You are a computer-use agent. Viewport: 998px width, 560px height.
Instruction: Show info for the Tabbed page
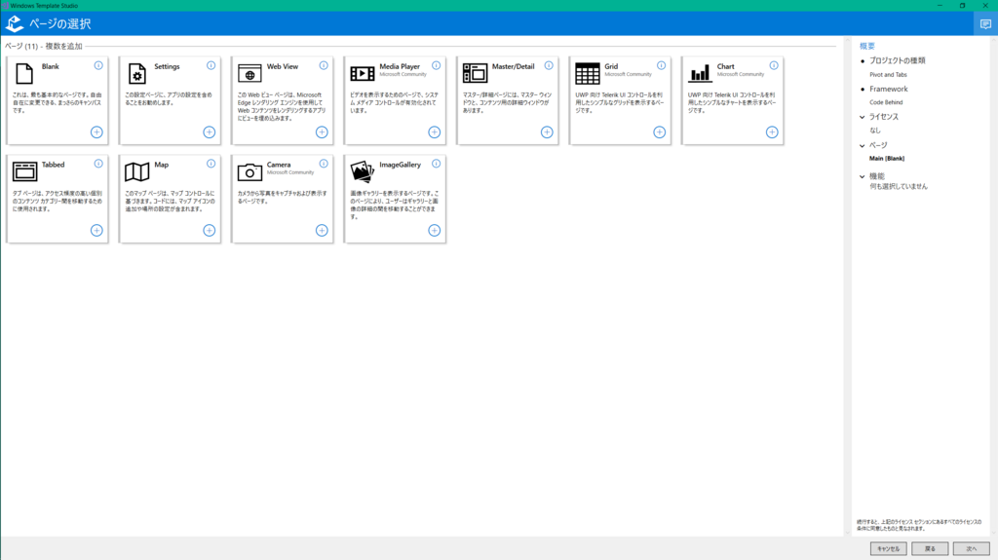coord(98,164)
